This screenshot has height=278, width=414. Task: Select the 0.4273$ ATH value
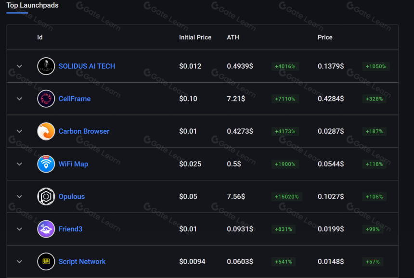(240, 131)
